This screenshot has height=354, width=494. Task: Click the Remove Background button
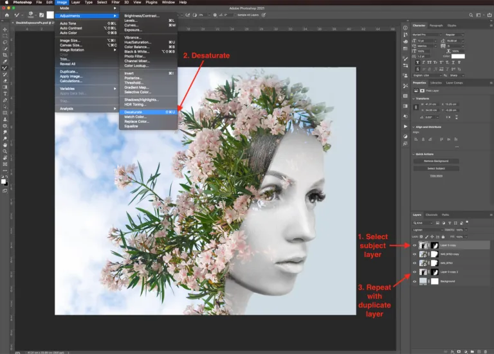coord(436,161)
